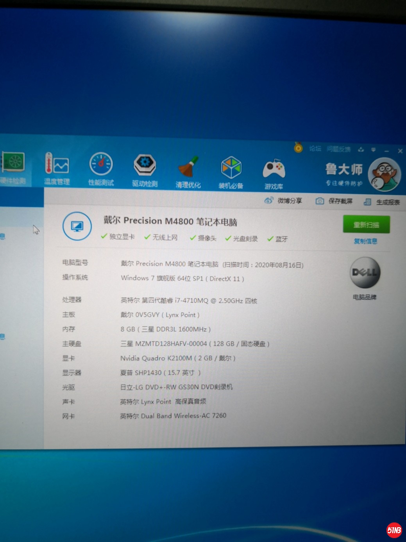Click the gold medal icon in title bar
406x542 pixels.
tap(298, 148)
